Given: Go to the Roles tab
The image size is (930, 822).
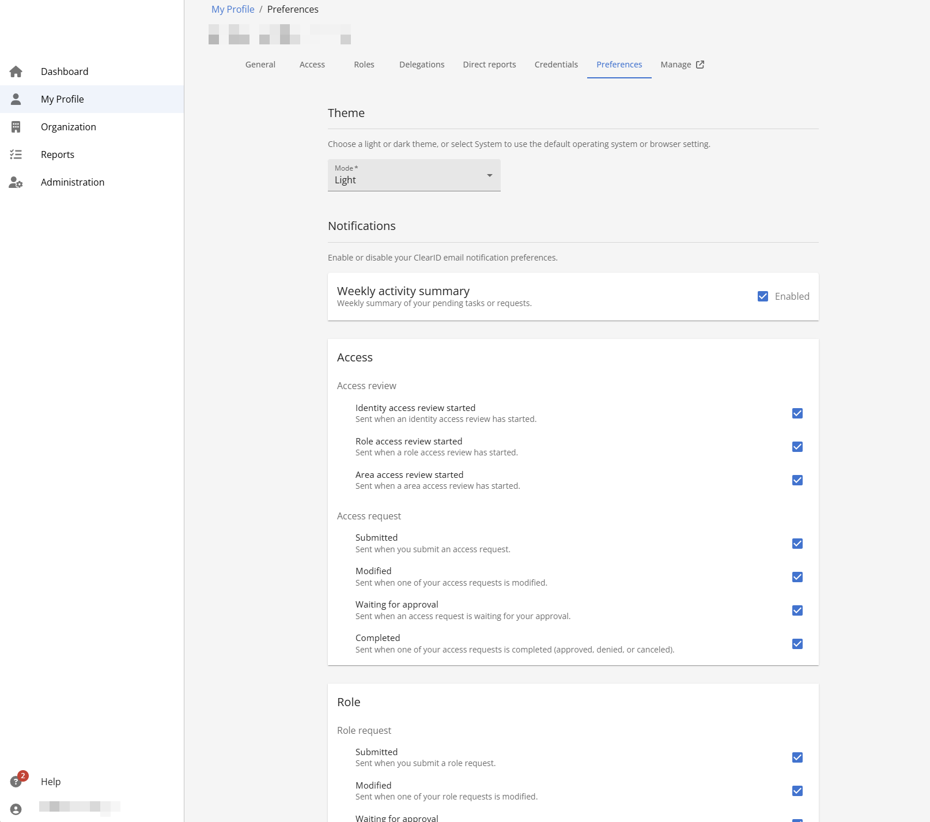Looking at the screenshot, I should (x=364, y=65).
